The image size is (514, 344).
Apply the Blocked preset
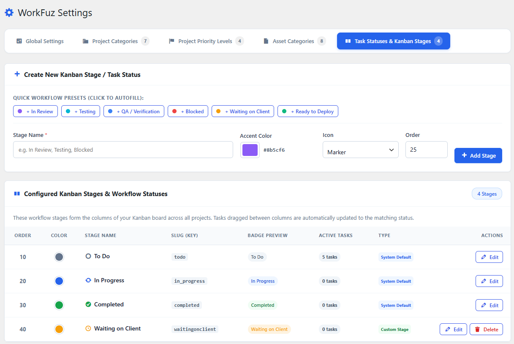(188, 111)
